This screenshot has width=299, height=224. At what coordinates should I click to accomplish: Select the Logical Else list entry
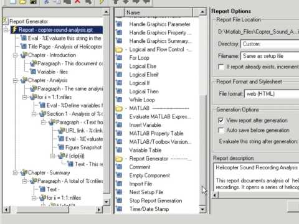coord(143,66)
